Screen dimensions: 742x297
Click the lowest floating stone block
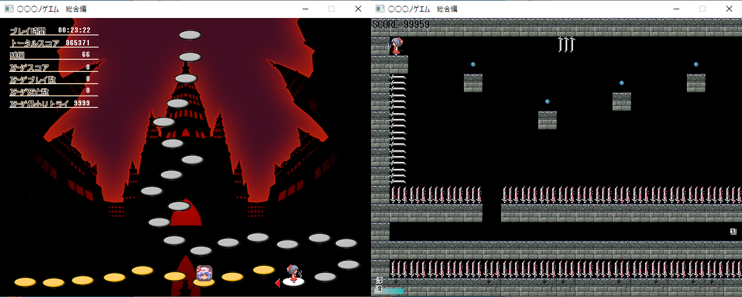point(548,120)
